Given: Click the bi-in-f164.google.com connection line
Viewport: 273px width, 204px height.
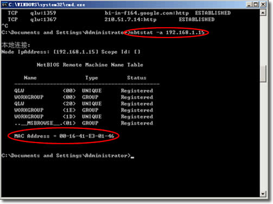Looking at the screenshot, I should tap(119, 13).
